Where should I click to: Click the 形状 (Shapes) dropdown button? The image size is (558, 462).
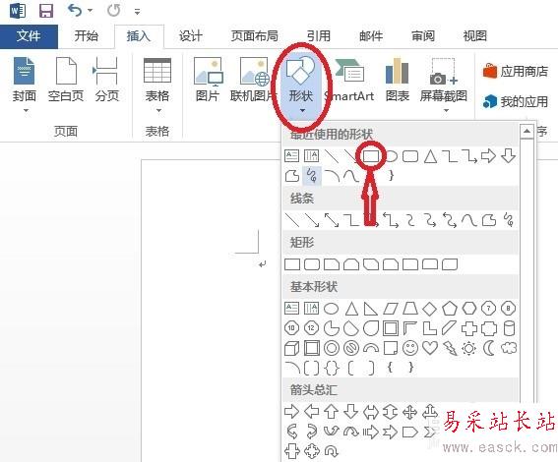[301, 86]
